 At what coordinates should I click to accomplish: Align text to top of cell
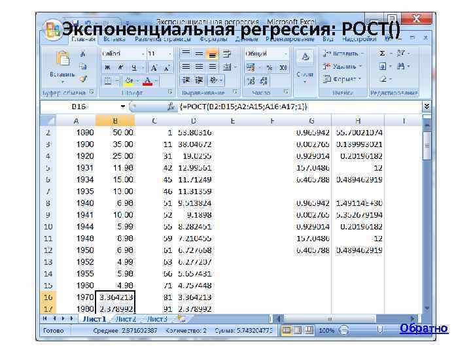[186, 54]
